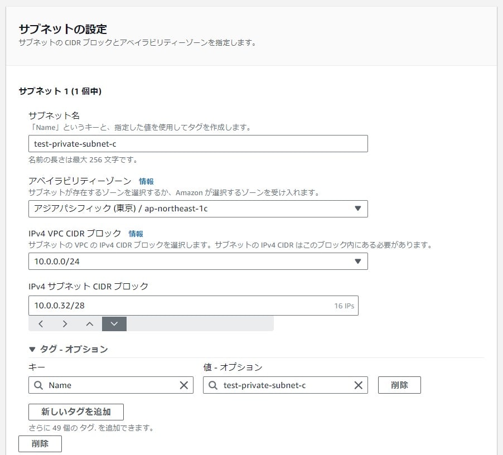Screen dimensions: 503x455
Task: Click the search icon in the key field
Action: click(38, 385)
